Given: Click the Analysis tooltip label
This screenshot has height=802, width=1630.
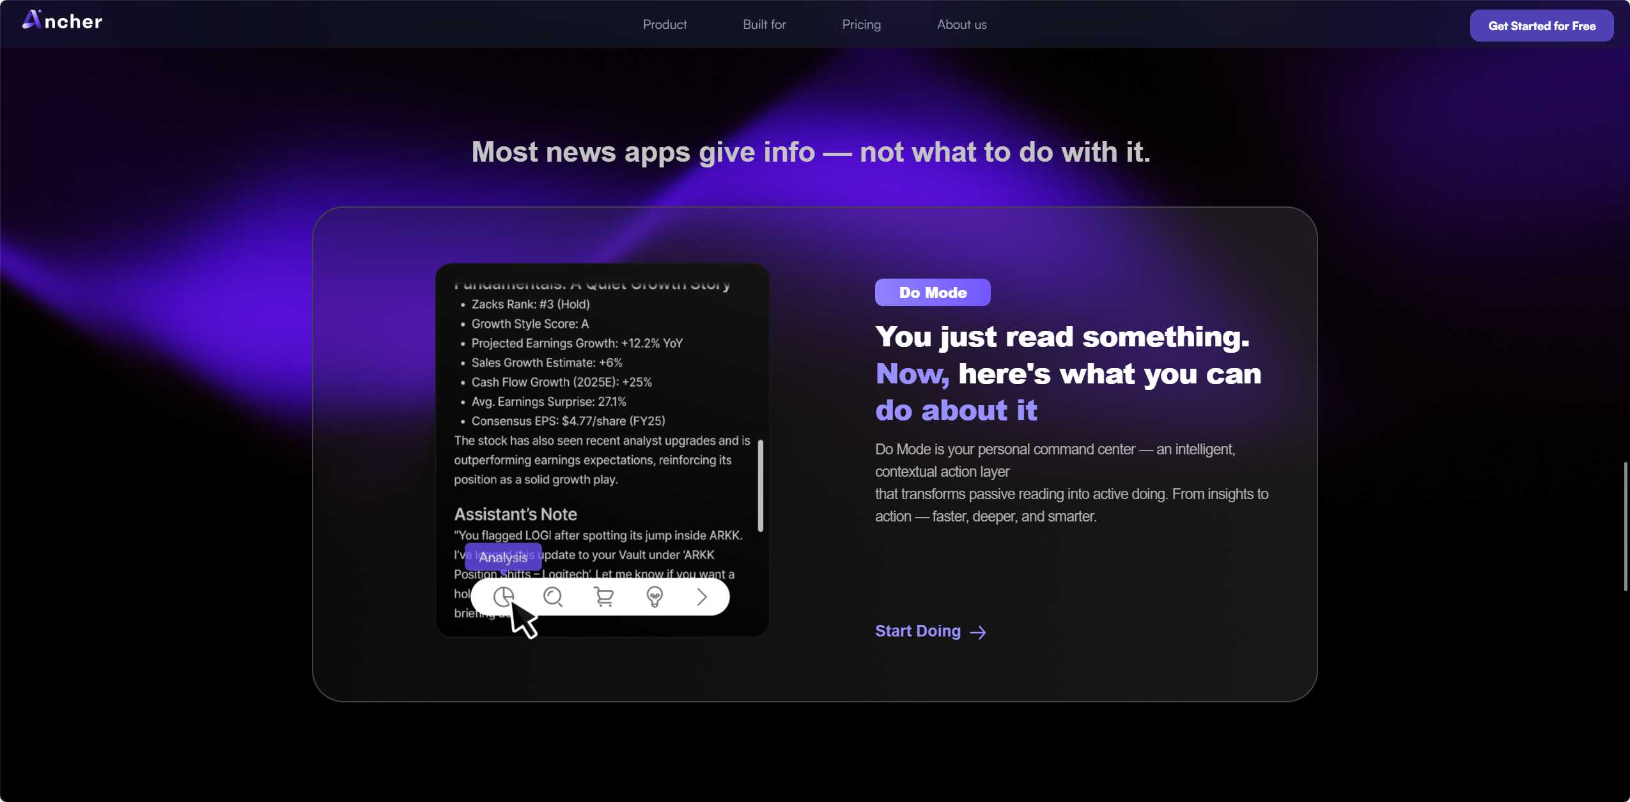Looking at the screenshot, I should [503, 557].
